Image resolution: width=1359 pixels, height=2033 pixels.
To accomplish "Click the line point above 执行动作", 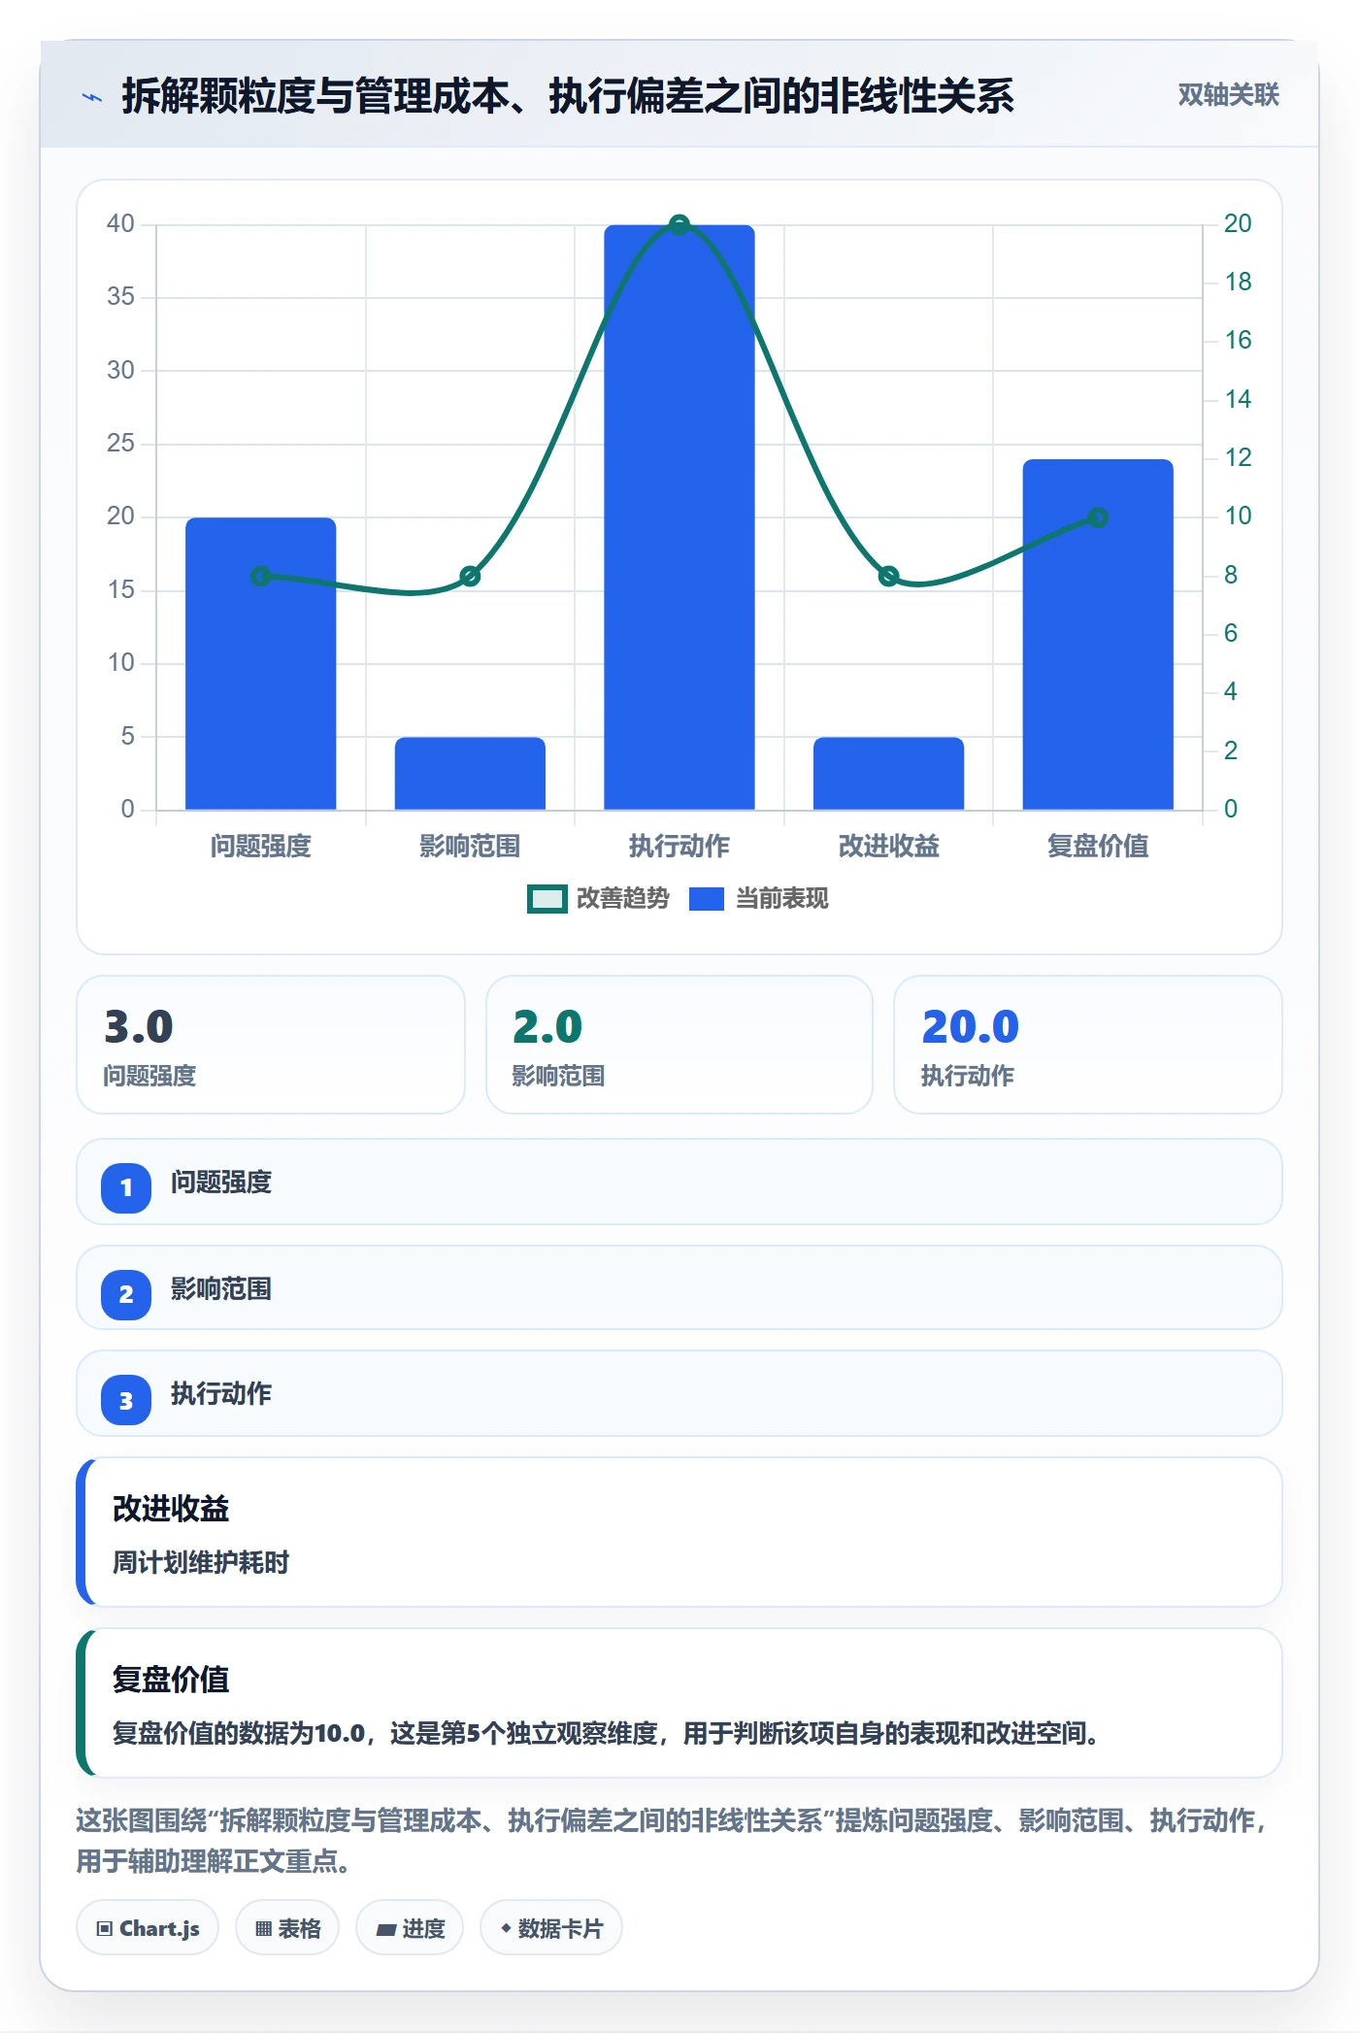I will coord(679,225).
